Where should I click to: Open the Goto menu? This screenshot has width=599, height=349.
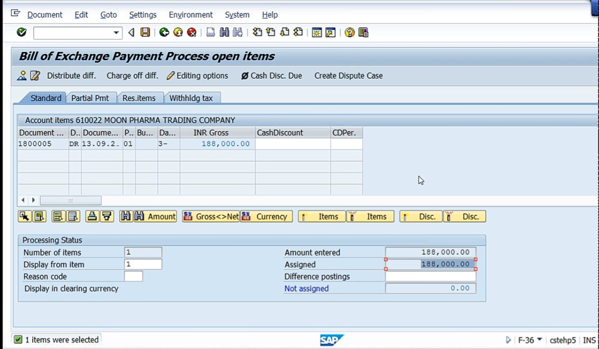108,15
